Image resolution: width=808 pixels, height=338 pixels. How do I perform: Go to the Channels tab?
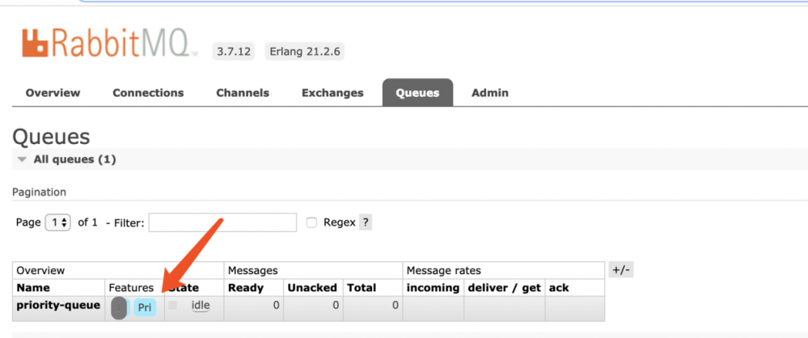[x=243, y=93]
